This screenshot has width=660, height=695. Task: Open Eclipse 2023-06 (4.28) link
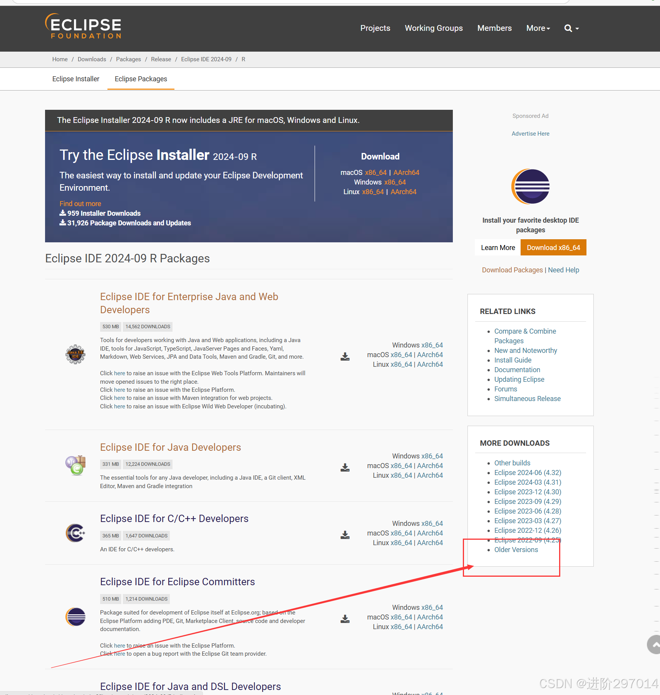click(x=528, y=511)
